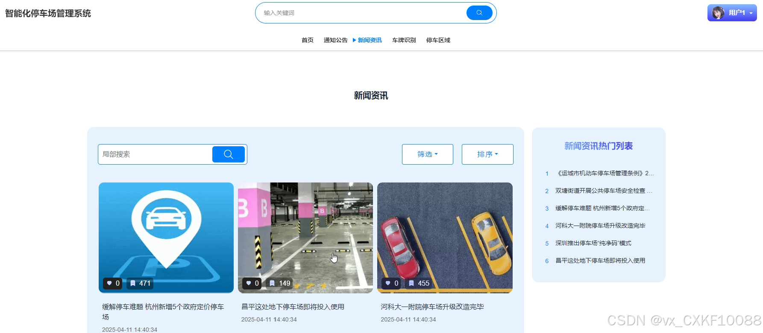Focus the 局部搜索 input field
The height and width of the screenshot is (333, 763).
156,154
